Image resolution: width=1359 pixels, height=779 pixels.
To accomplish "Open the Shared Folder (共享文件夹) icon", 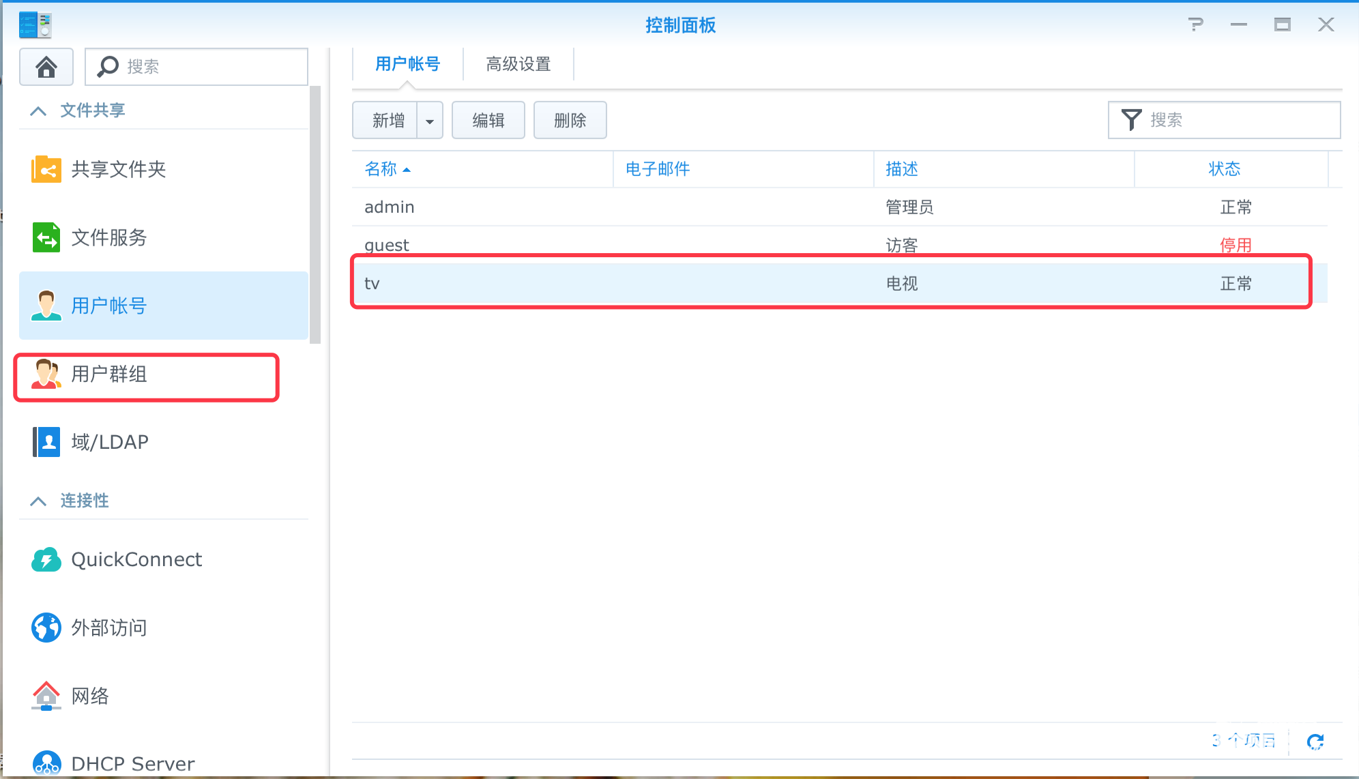I will [x=46, y=169].
